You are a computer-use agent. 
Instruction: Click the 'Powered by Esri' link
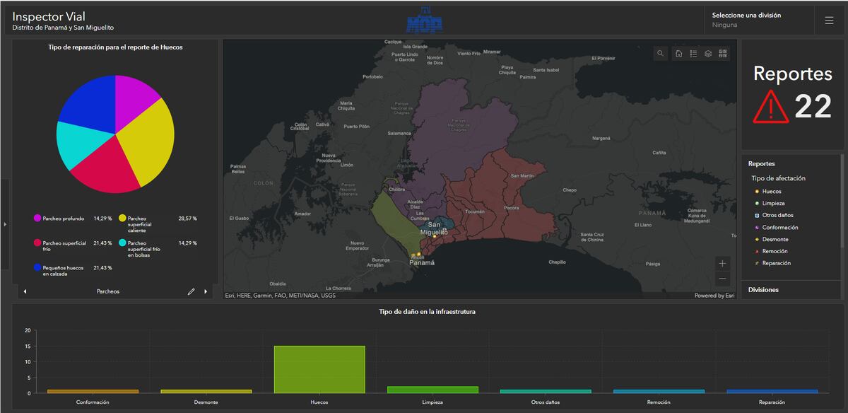point(714,296)
